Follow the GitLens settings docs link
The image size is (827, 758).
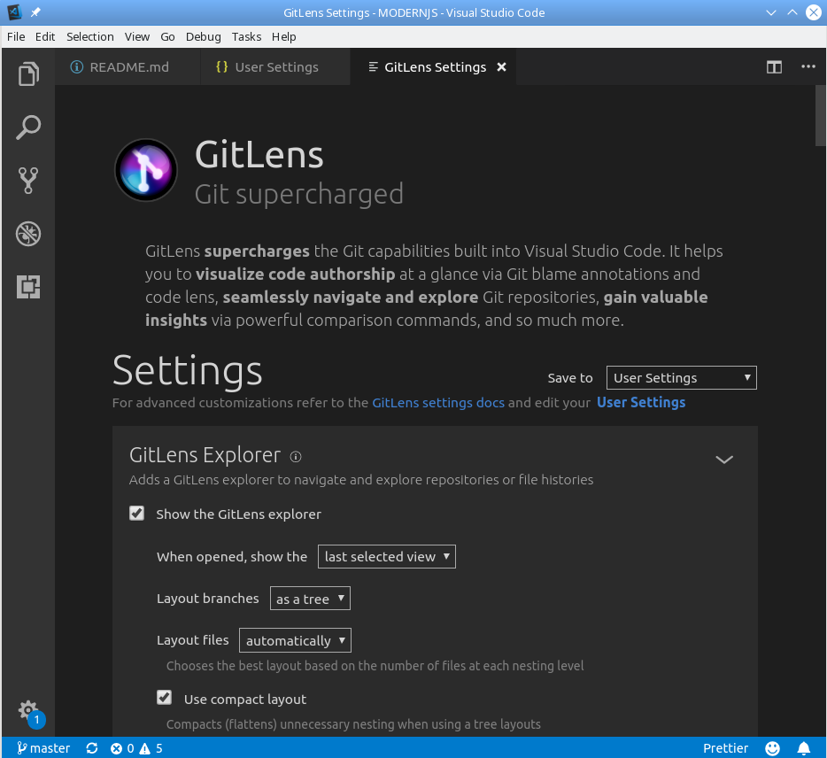point(437,403)
